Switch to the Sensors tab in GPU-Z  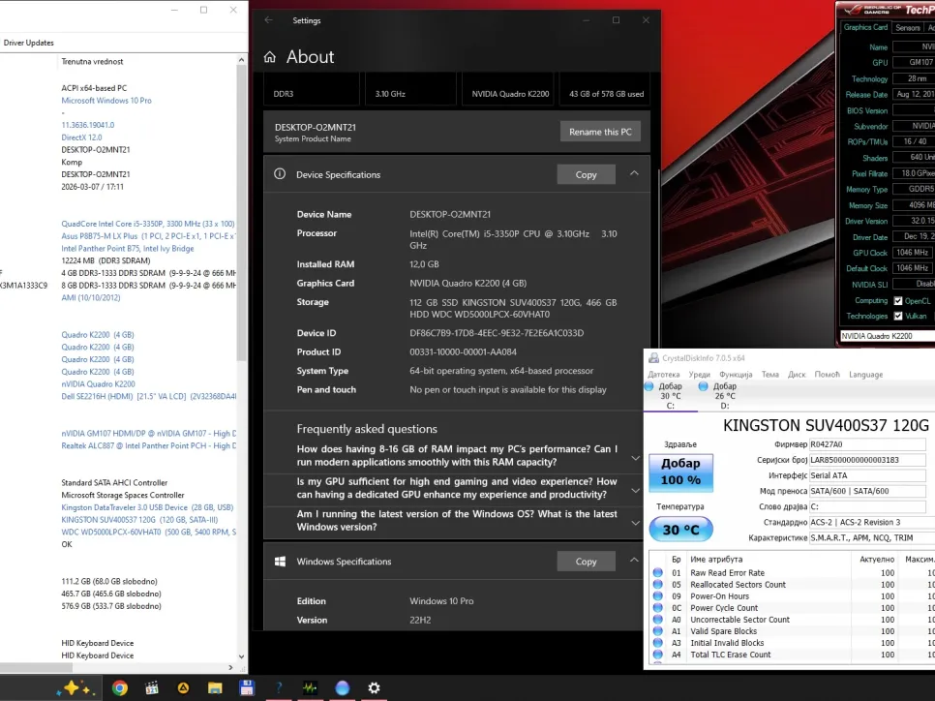tap(907, 28)
